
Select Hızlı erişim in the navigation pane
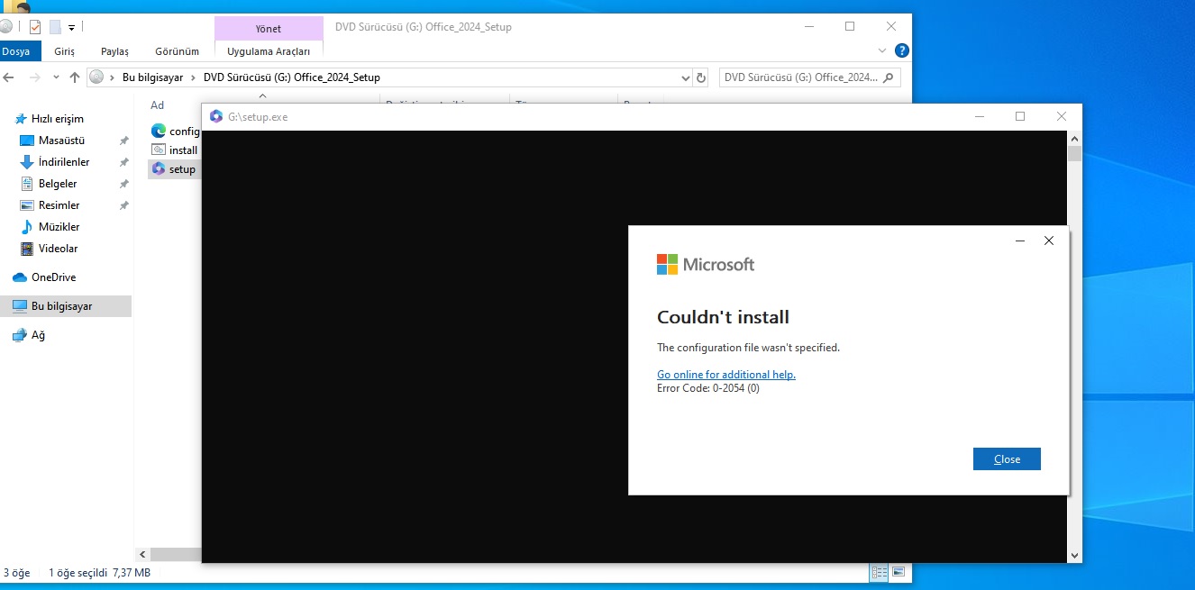[58, 119]
